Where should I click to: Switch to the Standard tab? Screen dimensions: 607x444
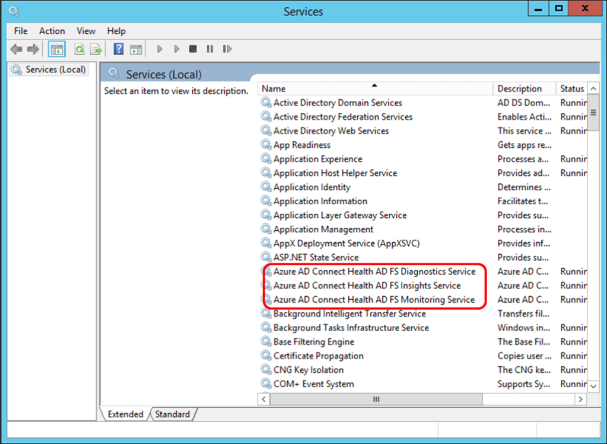click(173, 414)
